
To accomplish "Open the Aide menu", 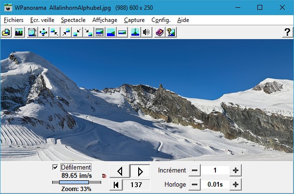I will (183, 20).
